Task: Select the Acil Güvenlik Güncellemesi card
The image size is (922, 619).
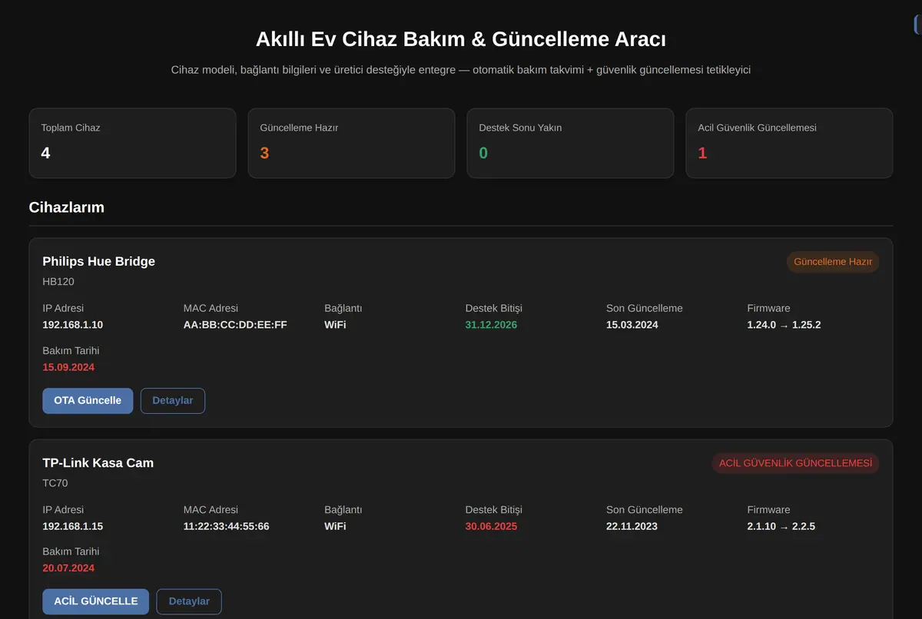Action: (x=789, y=143)
